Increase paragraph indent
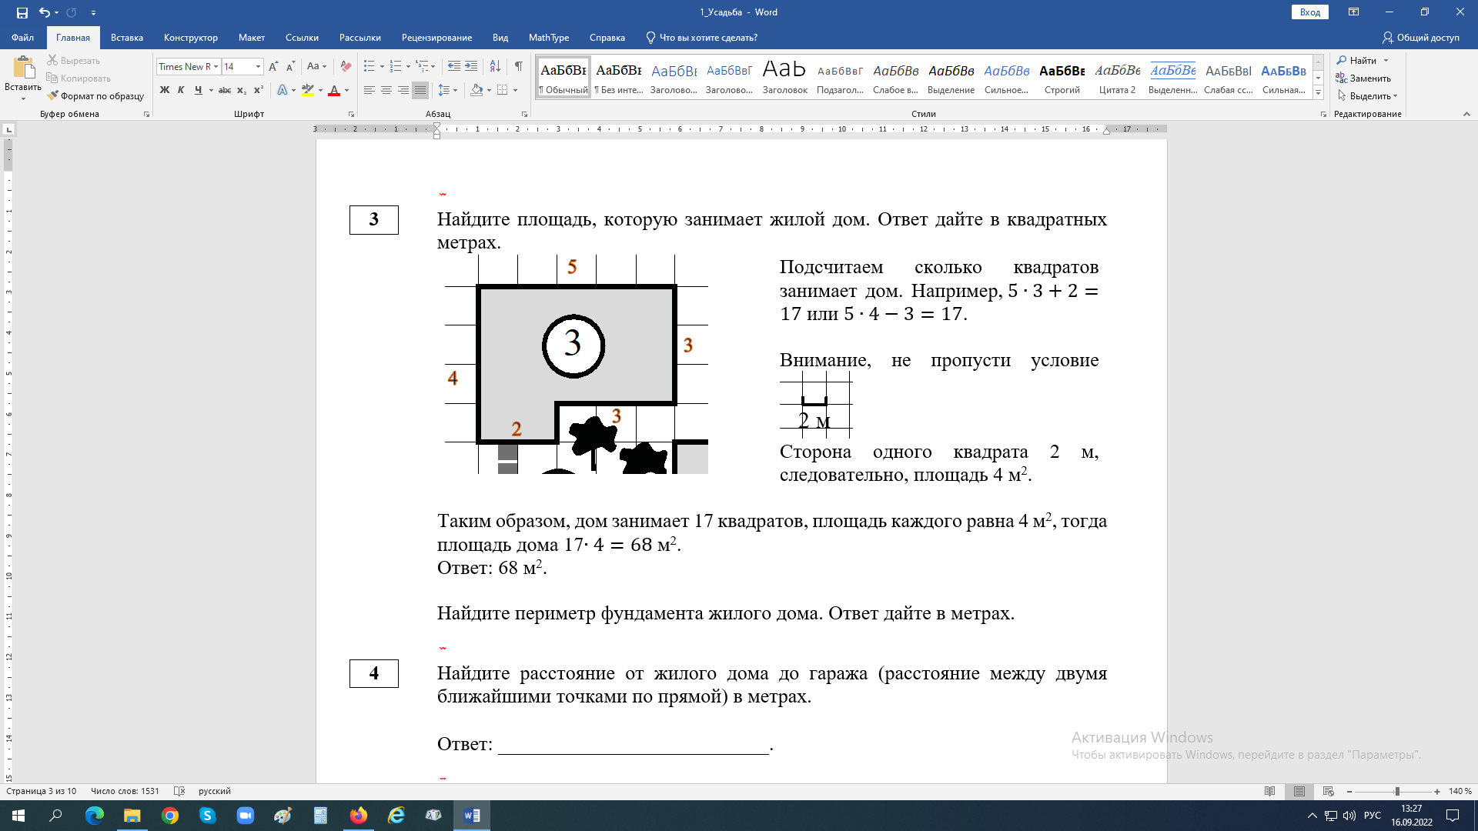Screen dimensions: 1478x831 tap(471, 67)
